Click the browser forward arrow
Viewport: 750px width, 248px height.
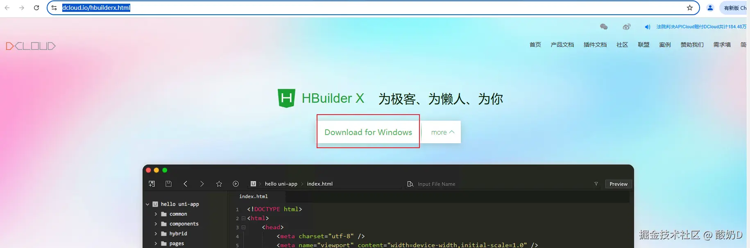[x=22, y=8]
